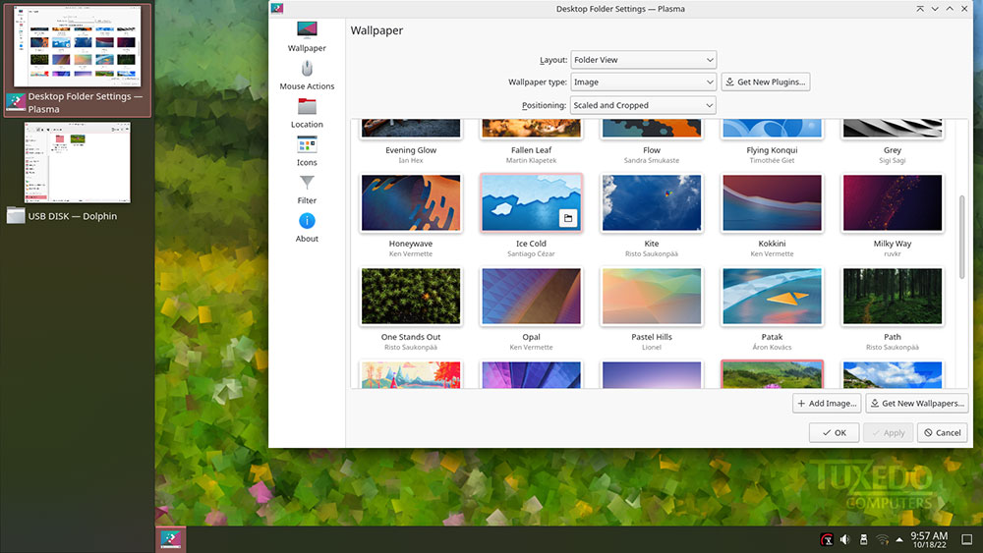The height and width of the screenshot is (553, 983).
Task: Open the Layout dropdown
Action: pyautogui.click(x=643, y=60)
